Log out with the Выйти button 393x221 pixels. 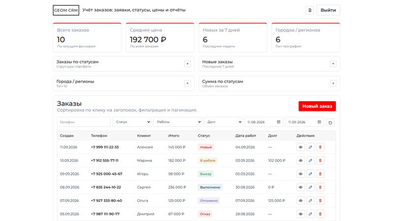(x=328, y=10)
